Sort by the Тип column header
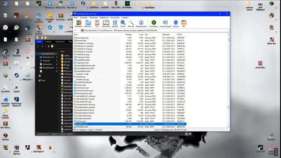This screenshot has width=281, height=158. coord(146,35)
